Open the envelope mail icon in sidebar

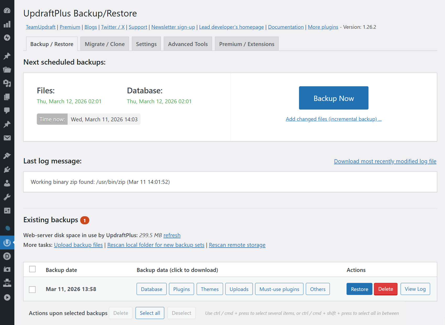point(7,138)
